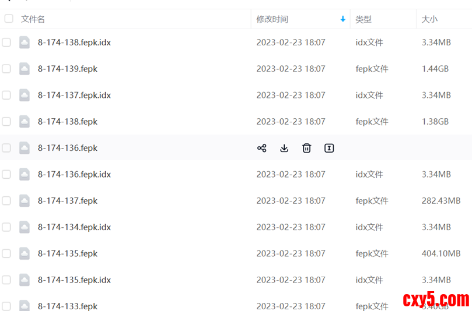The height and width of the screenshot is (311, 472).
Task: Click file icon beside 8-174-139.fepk
Action: point(25,69)
